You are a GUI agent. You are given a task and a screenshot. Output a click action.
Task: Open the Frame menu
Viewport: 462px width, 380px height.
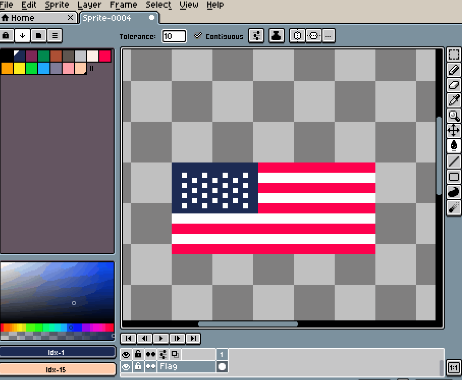pyautogui.click(x=123, y=5)
